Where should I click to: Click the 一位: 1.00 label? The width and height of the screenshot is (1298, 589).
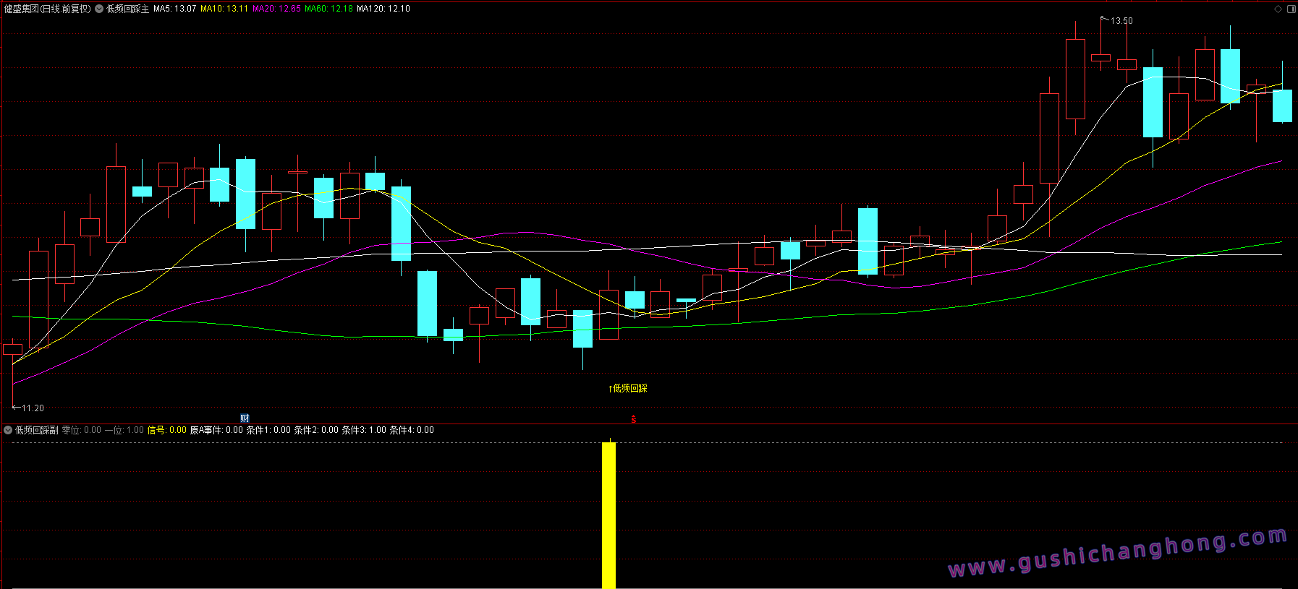click(x=124, y=430)
